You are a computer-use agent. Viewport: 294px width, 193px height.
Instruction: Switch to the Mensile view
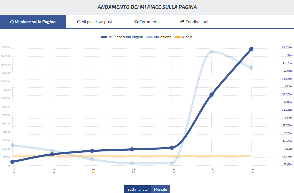pyautogui.click(x=160, y=189)
